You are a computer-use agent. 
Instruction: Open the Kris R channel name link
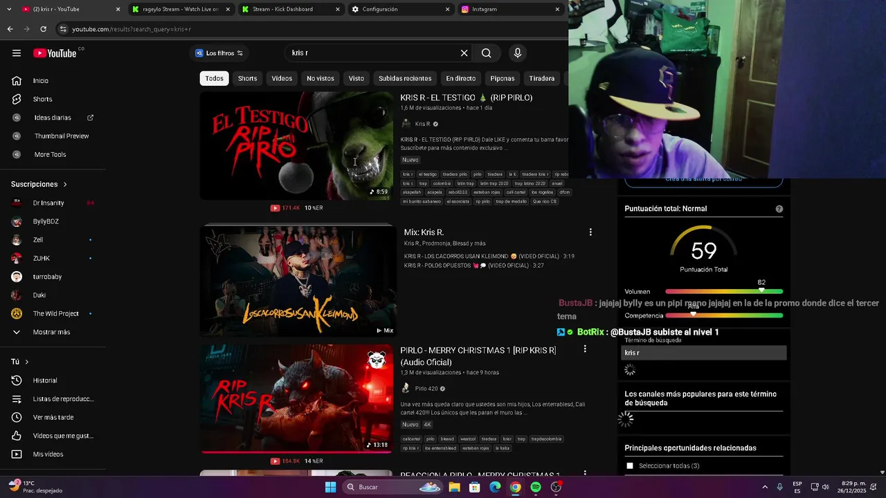point(422,124)
